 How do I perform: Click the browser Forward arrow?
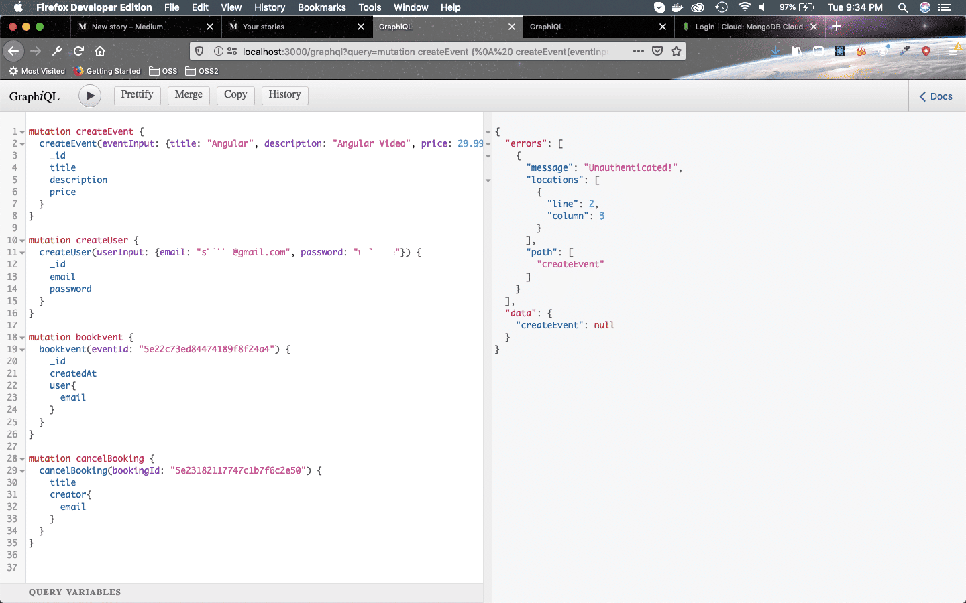tap(36, 51)
